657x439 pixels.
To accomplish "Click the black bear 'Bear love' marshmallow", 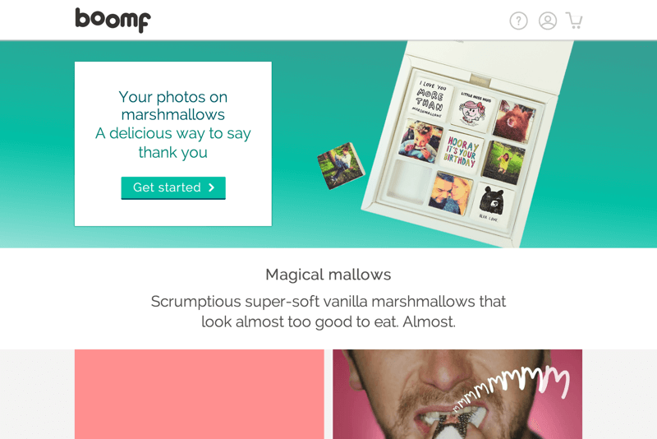I will (491, 205).
